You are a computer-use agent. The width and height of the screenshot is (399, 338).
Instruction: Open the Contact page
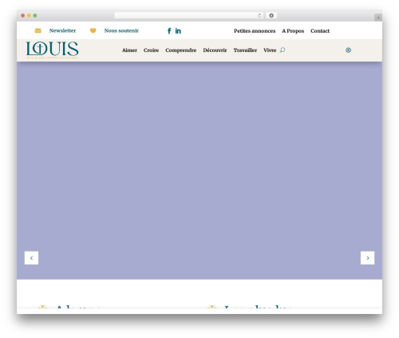click(x=320, y=31)
